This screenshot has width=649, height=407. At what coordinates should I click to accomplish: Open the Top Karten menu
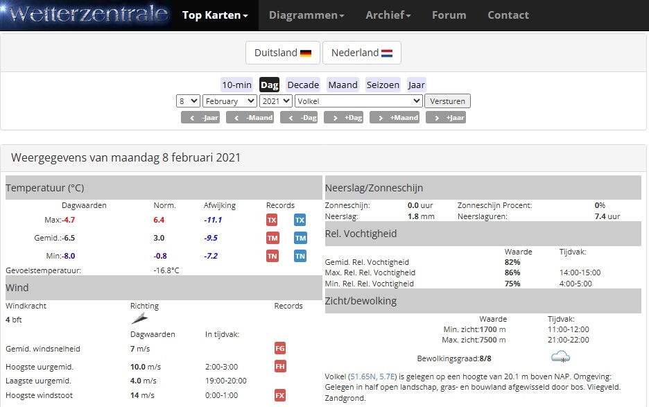coord(215,15)
